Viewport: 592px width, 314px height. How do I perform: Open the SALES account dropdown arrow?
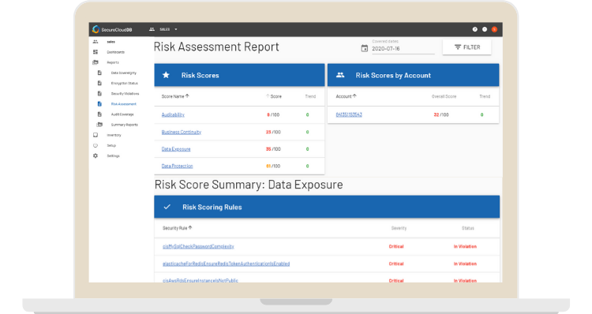click(176, 29)
